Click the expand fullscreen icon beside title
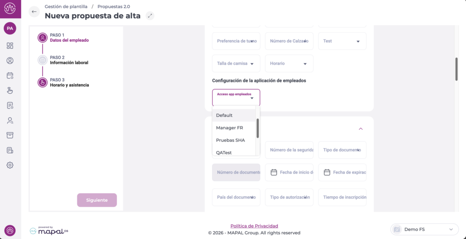This screenshot has width=466, height=239. tap(150, 15)
